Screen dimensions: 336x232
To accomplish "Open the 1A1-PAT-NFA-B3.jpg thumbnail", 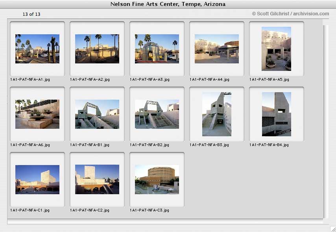I will click(217, 114).
